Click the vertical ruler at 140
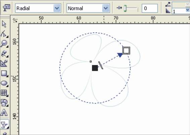Screen dimensions: 190x135 tap(14, 116)
